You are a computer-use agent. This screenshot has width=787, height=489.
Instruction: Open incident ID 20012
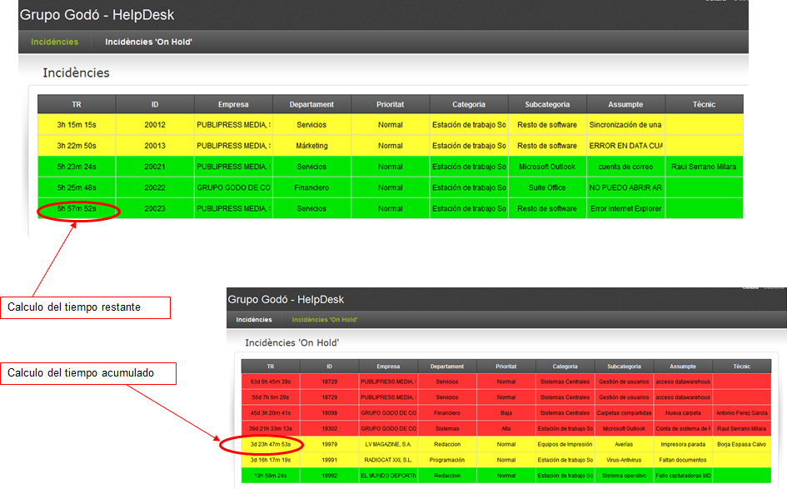pos(155,125)
